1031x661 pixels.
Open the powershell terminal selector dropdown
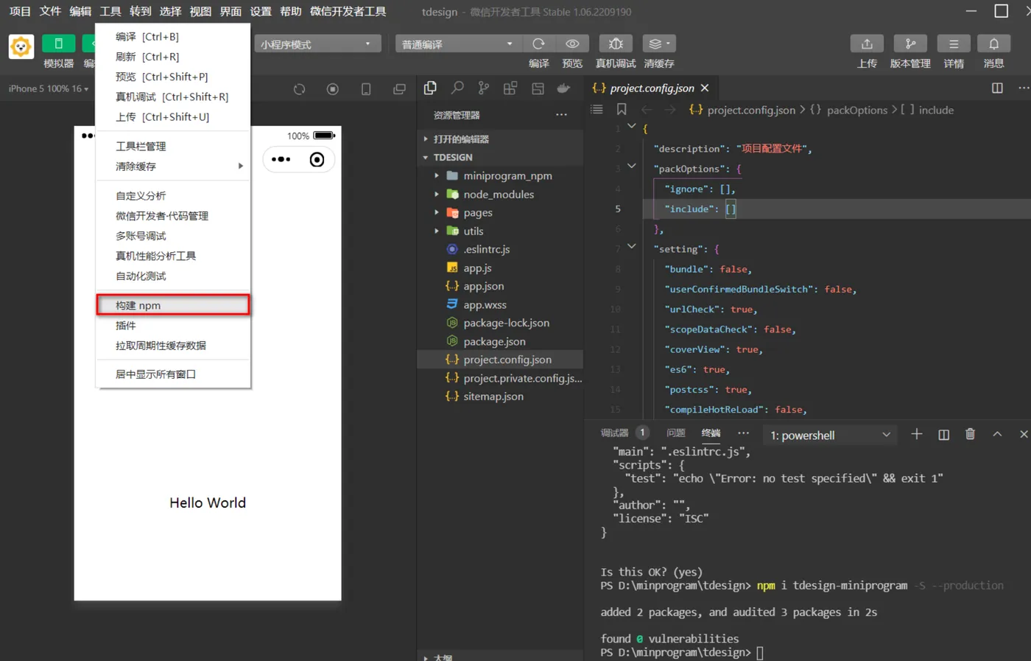click(x=830, y=436)
